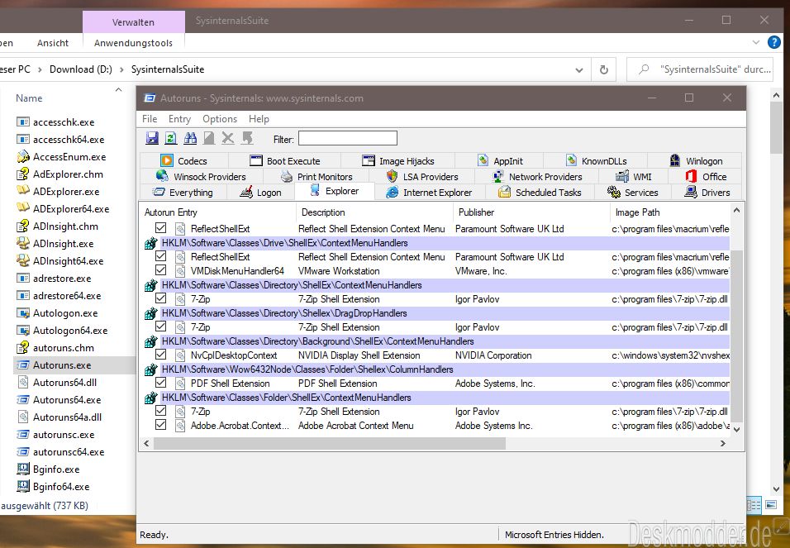Click the Jump to Entry toolbar icon

tap(247, 138)
